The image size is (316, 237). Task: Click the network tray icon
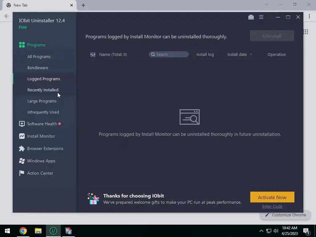[x=269, y=231]
